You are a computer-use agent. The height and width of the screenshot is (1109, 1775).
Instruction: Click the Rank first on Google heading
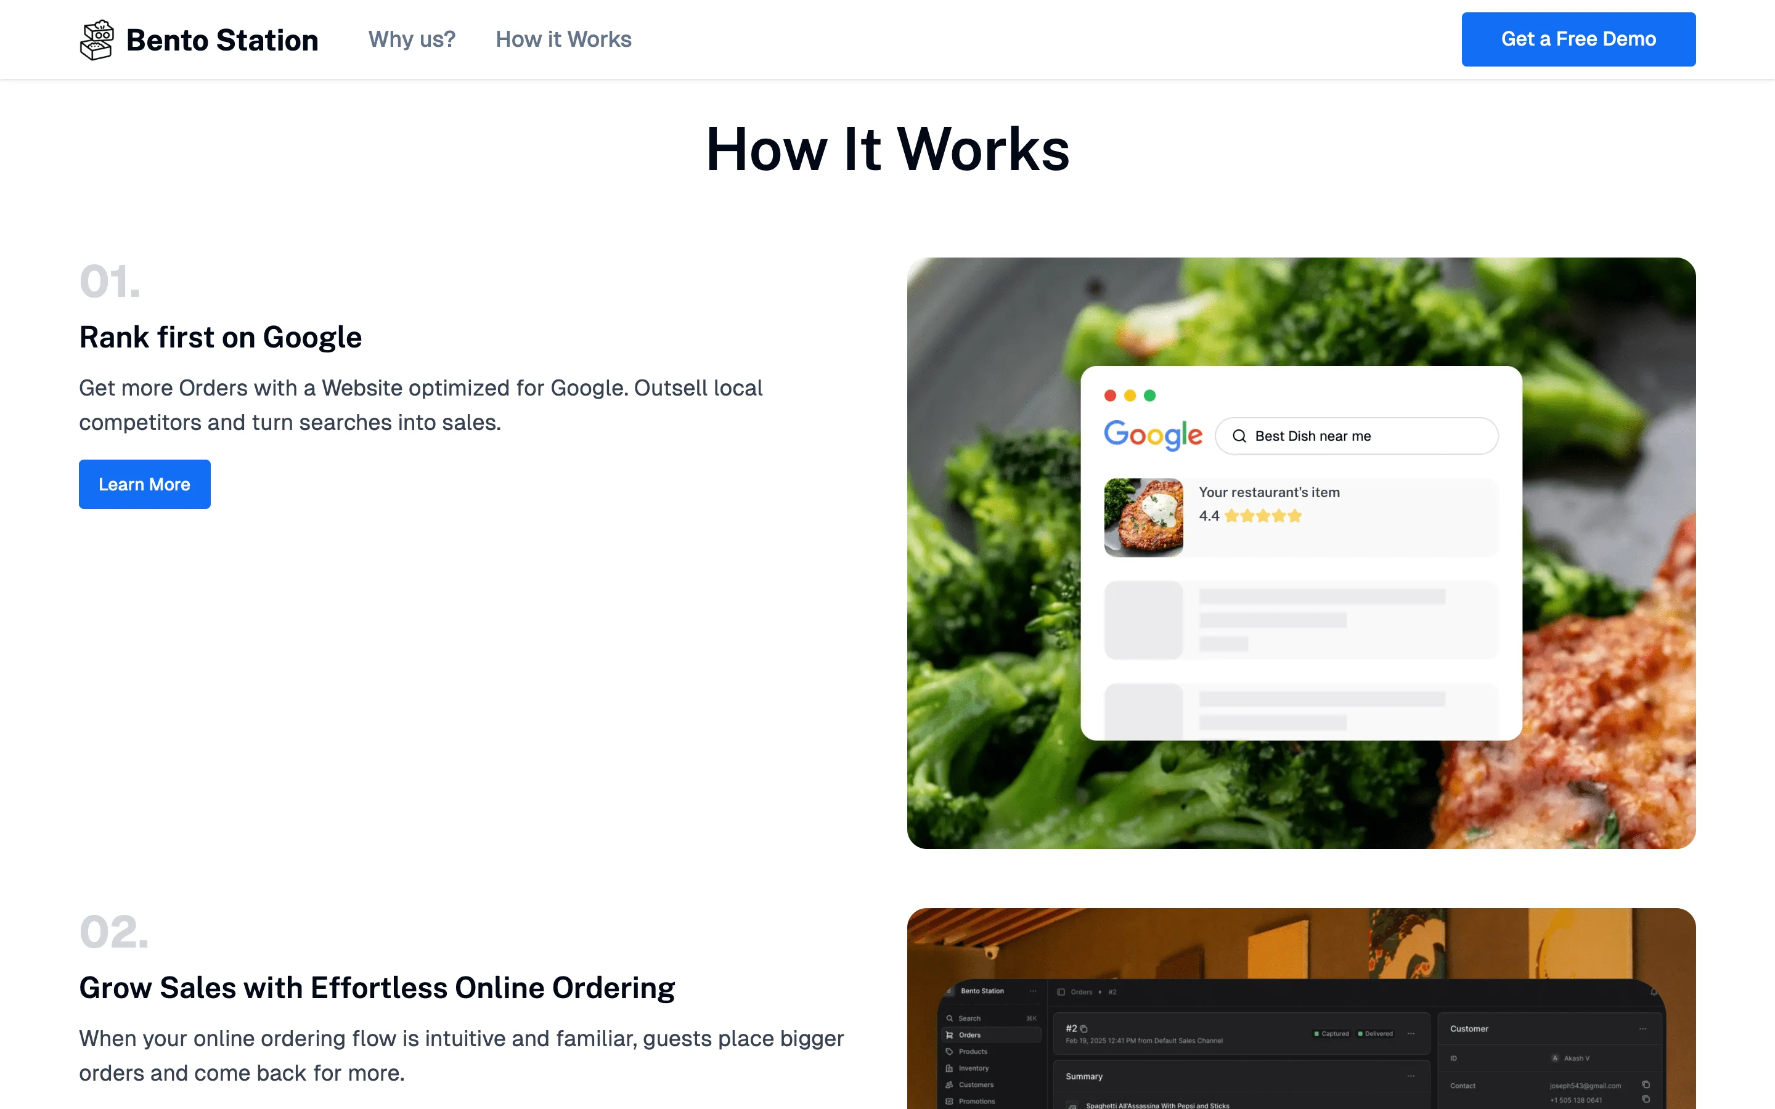(220, 338)
